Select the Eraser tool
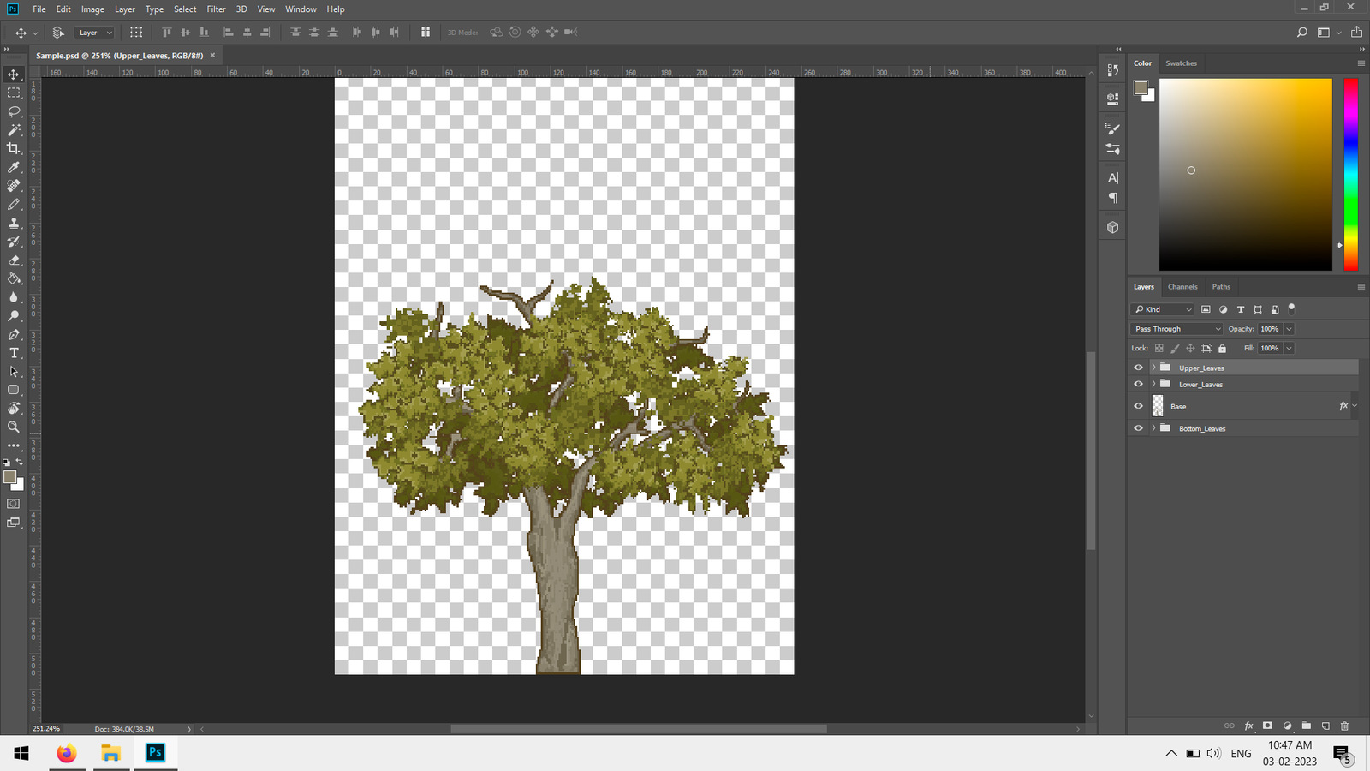 14,260
